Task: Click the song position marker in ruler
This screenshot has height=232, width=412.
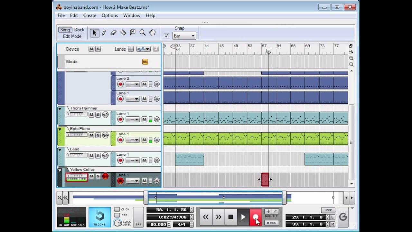Action: pos(268,52)
